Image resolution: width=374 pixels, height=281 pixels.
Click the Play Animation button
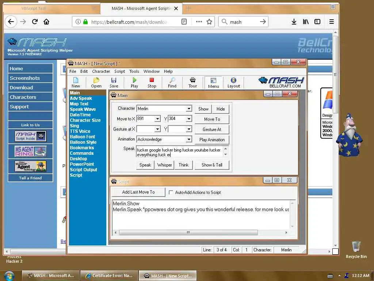click(x=212, y=140)
